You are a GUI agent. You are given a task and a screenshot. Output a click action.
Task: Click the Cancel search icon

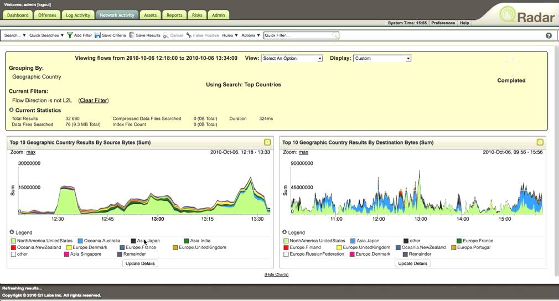(166, 35)
